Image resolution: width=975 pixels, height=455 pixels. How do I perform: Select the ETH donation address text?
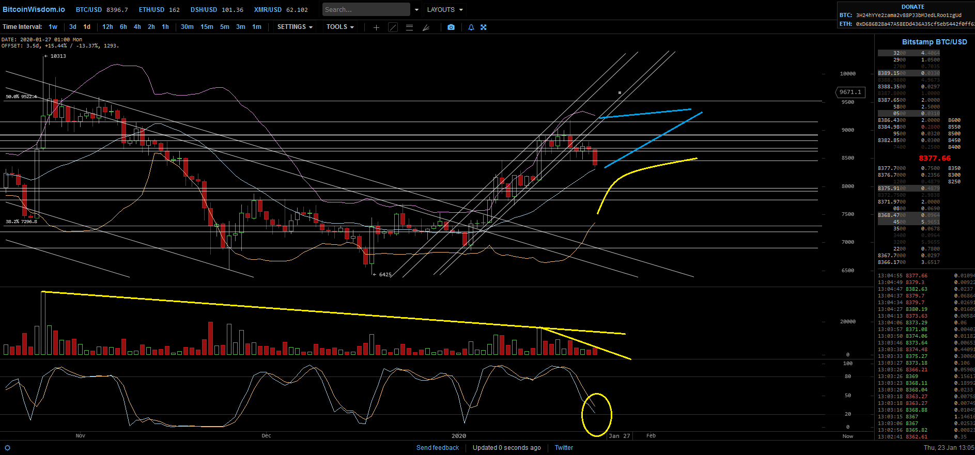915,24
